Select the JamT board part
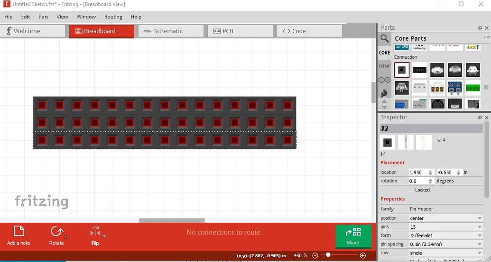Screen dimensions: 491x262 coord(472,47)
